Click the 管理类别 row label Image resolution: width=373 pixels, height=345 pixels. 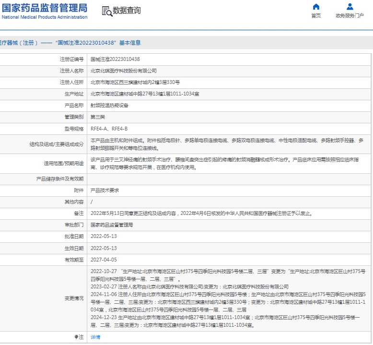74,117
